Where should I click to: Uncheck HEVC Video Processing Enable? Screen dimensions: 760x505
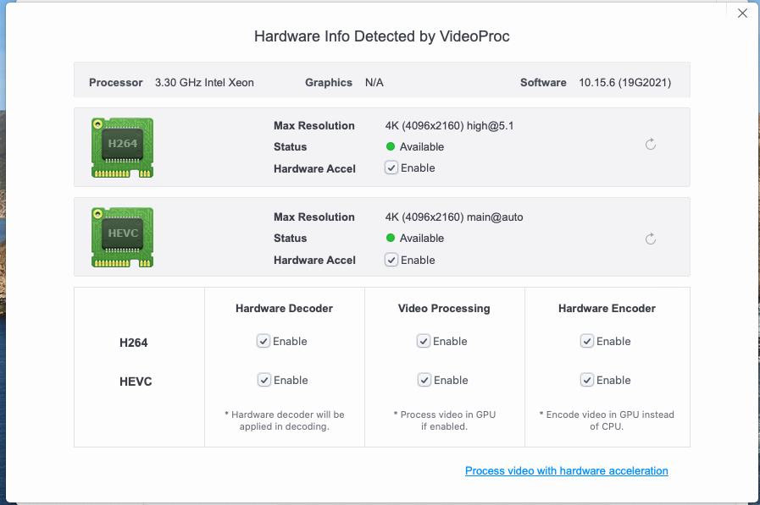[x=424, y=380]
